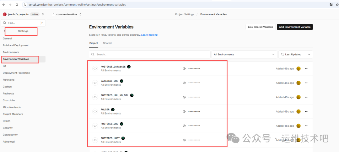Expand the jsonhc's projects team switcher

point(43,14)
